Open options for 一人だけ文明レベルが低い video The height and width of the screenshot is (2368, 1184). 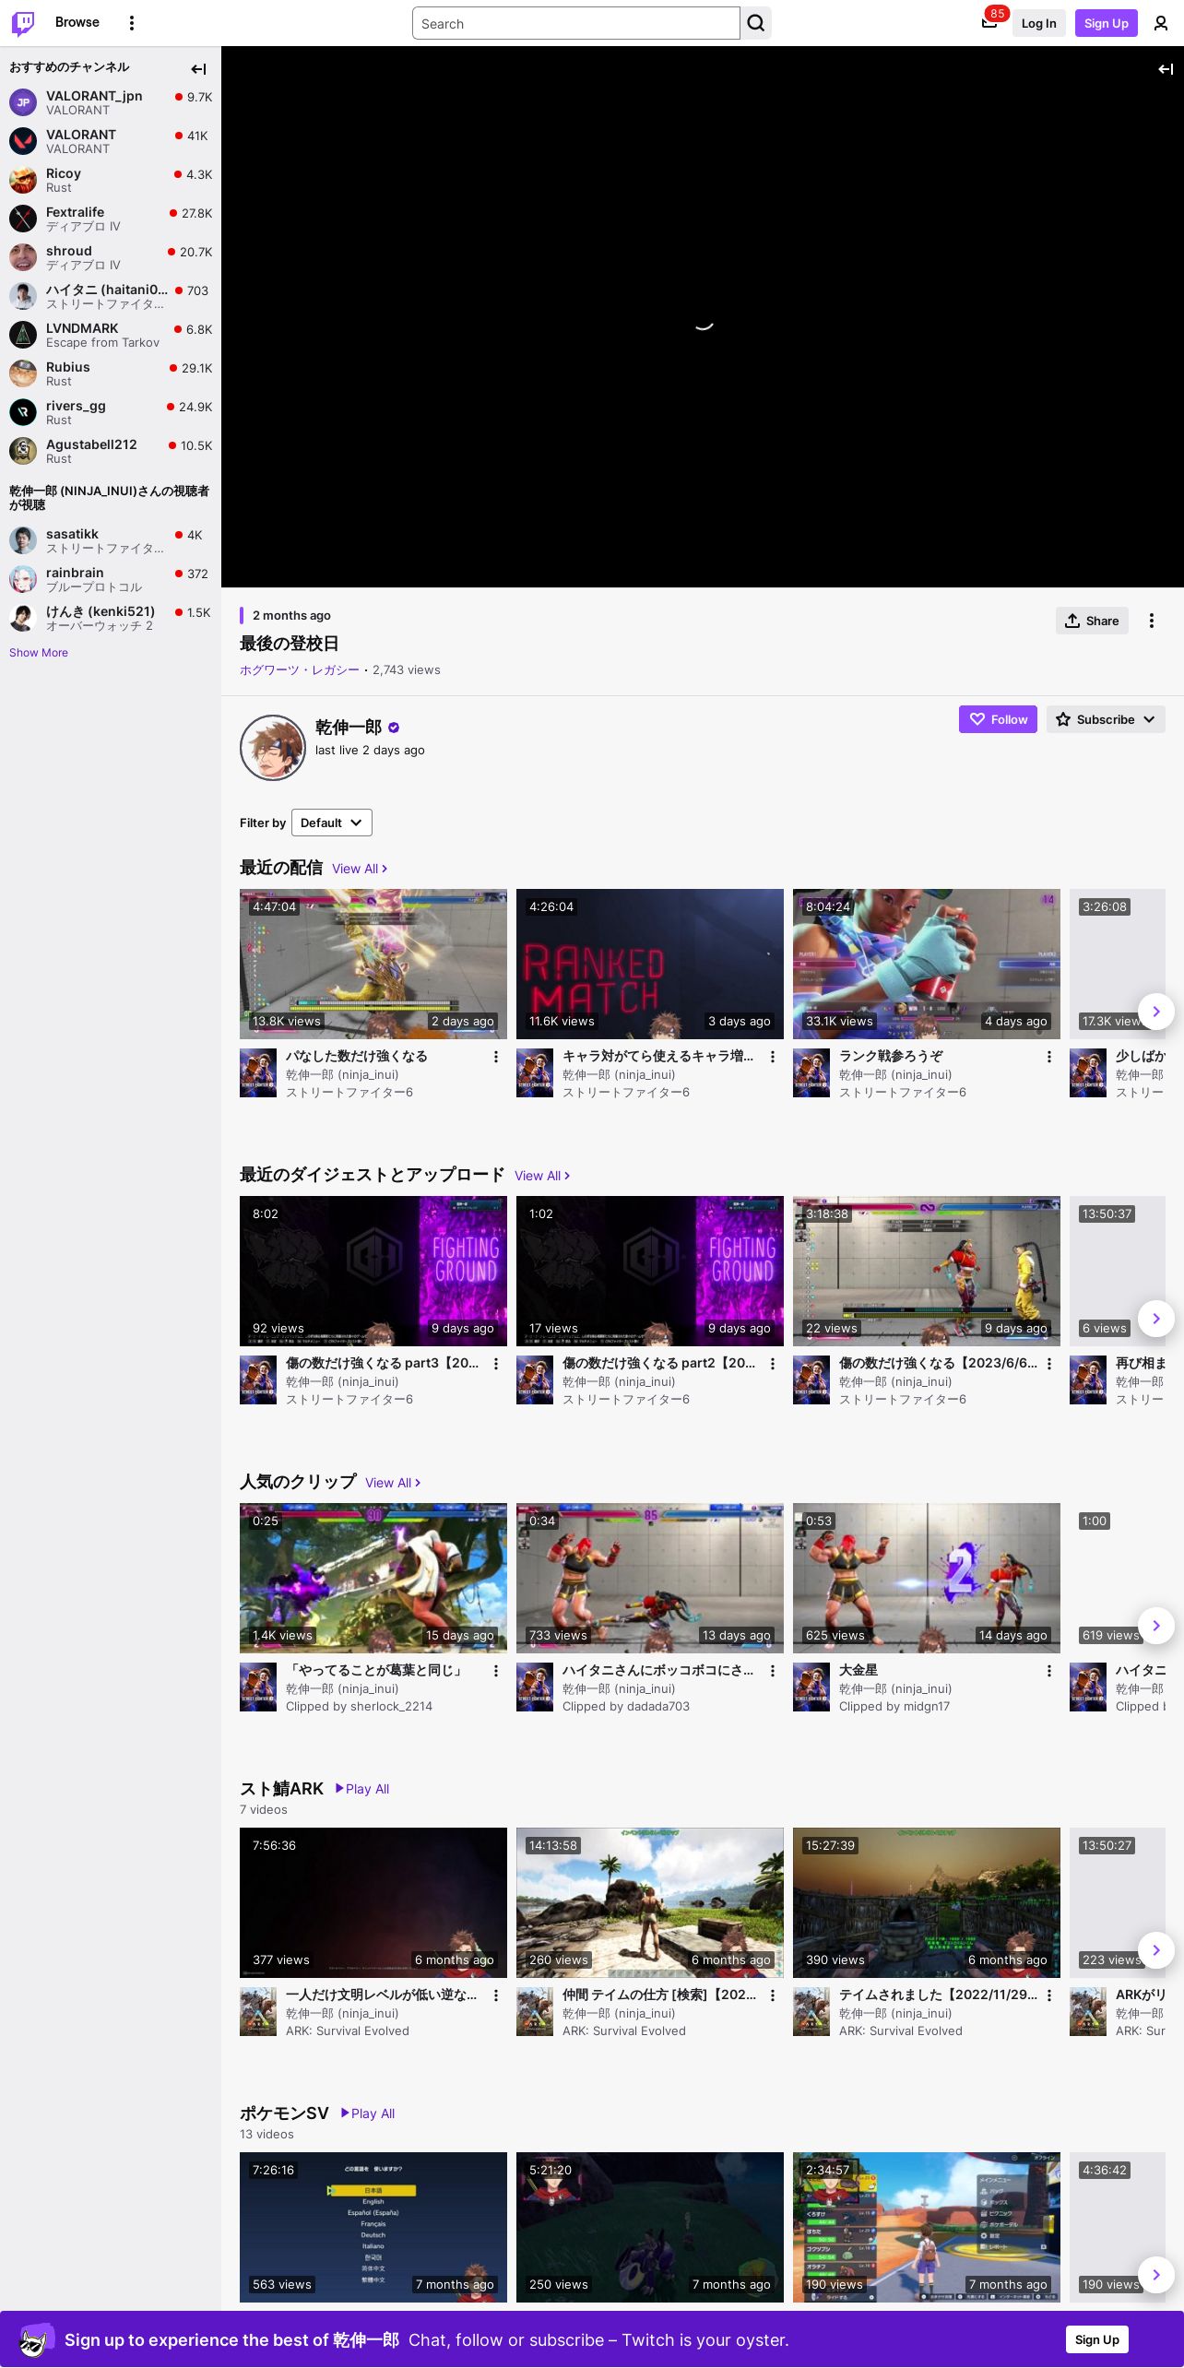click(x=496, y=1995)
